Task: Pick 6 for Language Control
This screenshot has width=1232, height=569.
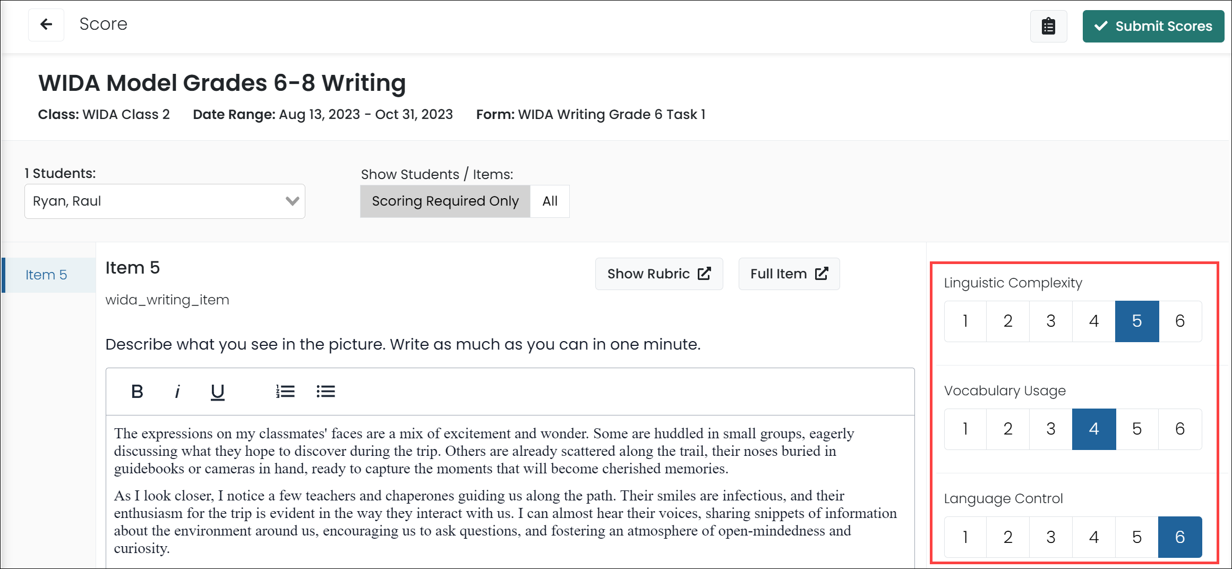Action: pyautogui.click(x=1180, y=537)
